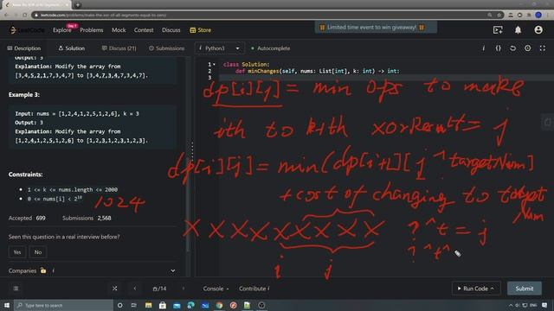Click the Contribute link
The height and width of the screenshot is (311, 554).
point(254,289)
